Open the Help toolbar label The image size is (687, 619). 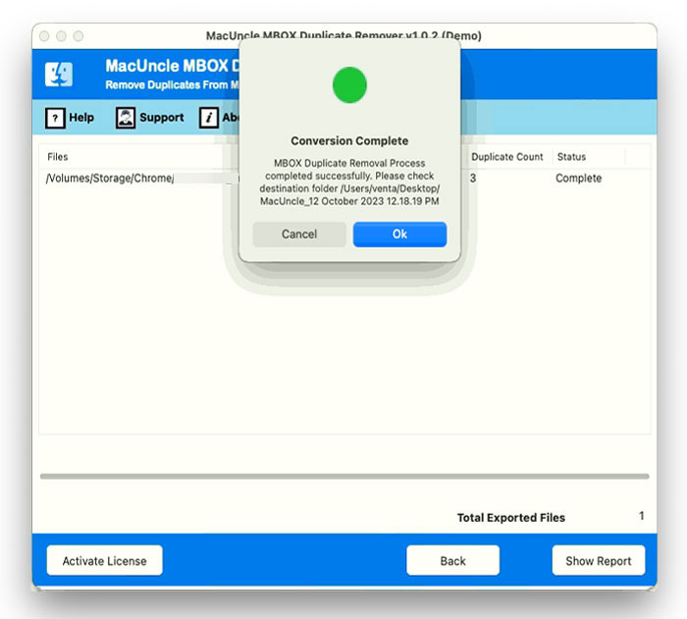[81, 118]
